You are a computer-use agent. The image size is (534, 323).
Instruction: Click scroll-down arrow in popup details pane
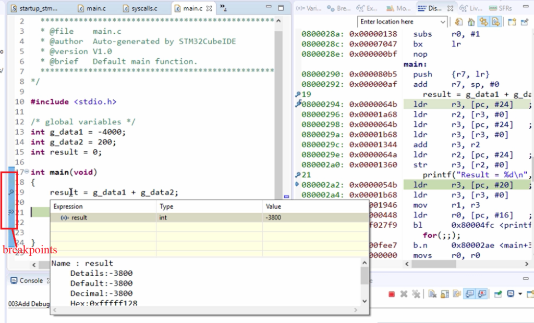point(365,301)
